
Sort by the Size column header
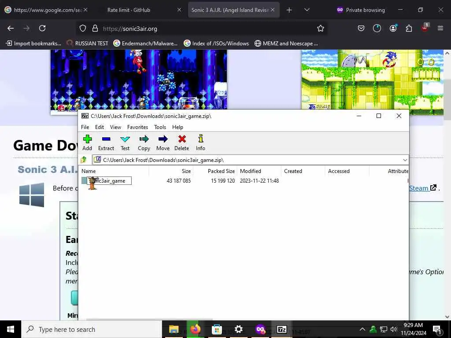[x=171, y=171]
